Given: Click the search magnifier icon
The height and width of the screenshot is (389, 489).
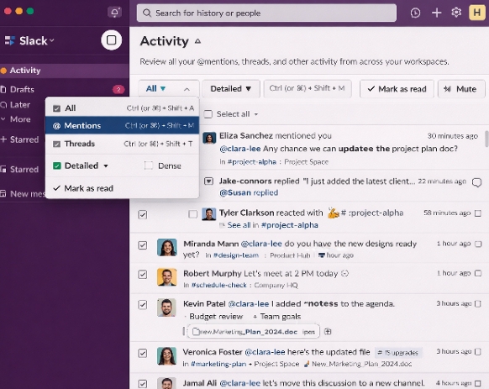Looking at the screenshot, I should pyautogui.click(x=146, y=13).
